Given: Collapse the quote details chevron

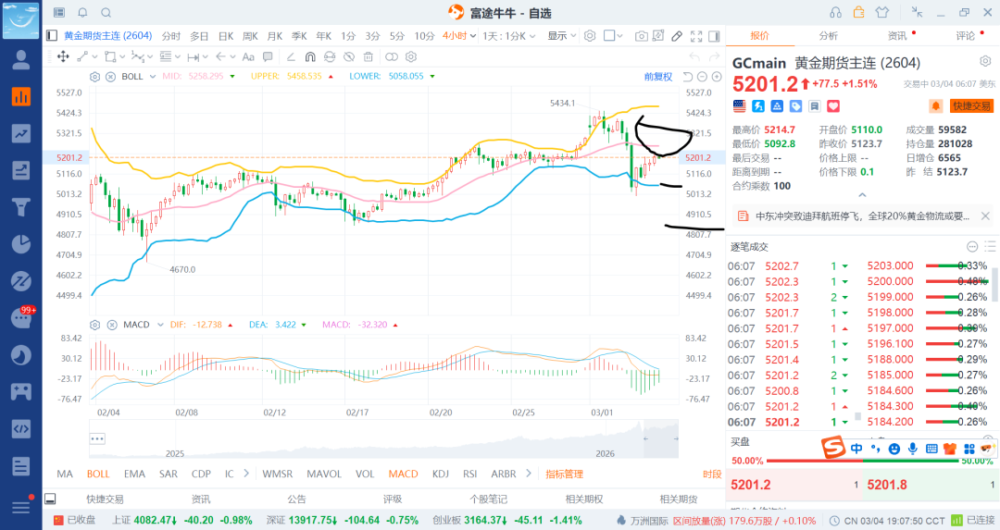Looking at the screenshot, I should coord(862,195).
